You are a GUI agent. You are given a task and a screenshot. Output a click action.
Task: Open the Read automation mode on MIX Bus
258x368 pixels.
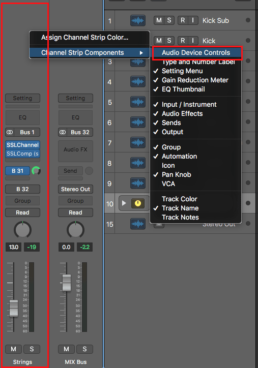tap(75, 212)
